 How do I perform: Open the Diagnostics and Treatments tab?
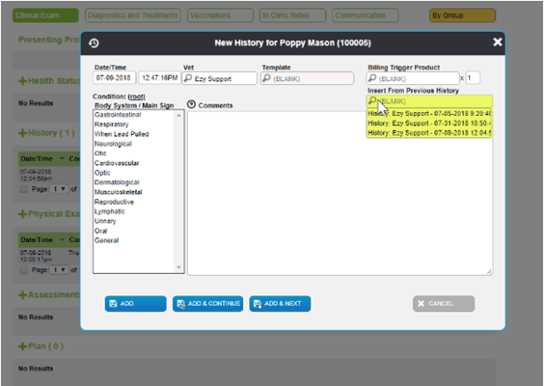click(133, 15)
